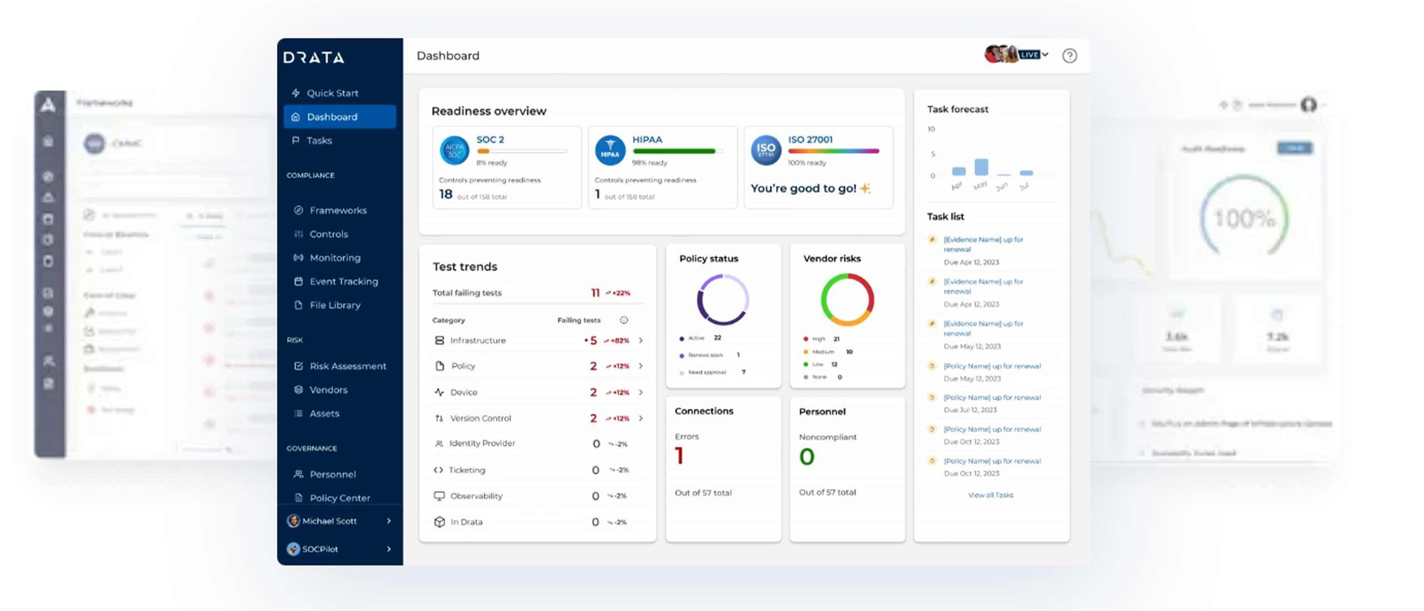Click the Vendors sidebar icon

click(298, 389)
